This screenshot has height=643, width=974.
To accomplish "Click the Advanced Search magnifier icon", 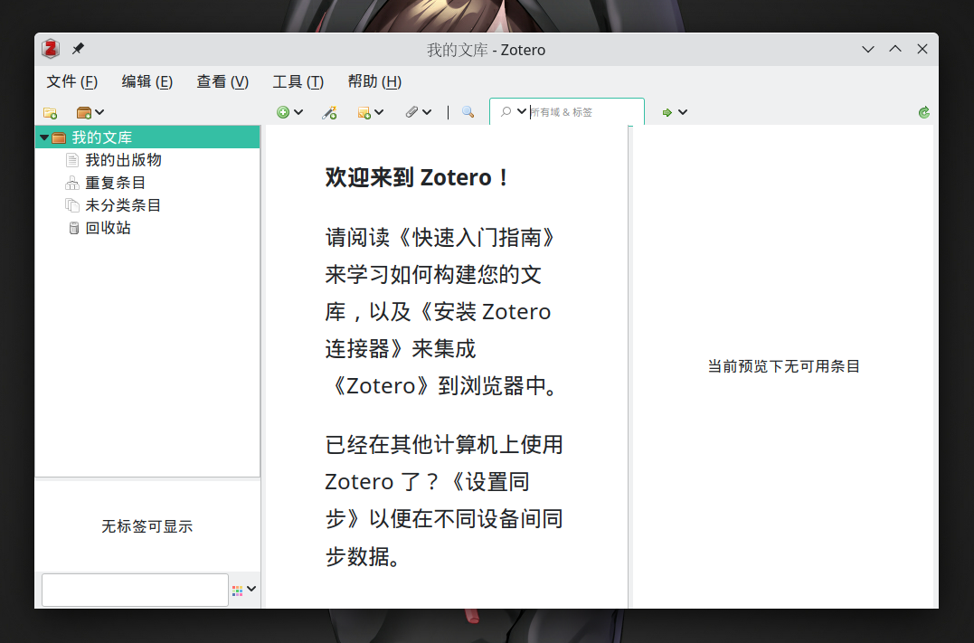I will [468, 112].
